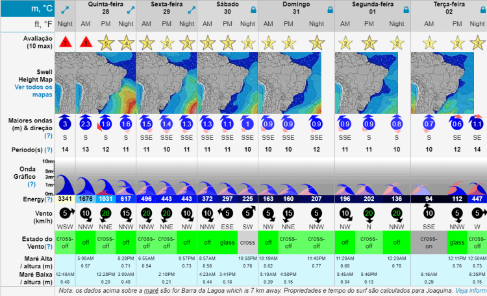Viewport: 487px width, 296px height.
Task: Click the 3 m wave height direction icon
Action: [x=65, y=122]
